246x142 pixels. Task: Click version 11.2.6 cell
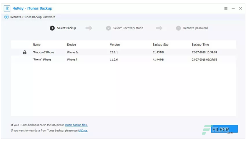[114, 60]
